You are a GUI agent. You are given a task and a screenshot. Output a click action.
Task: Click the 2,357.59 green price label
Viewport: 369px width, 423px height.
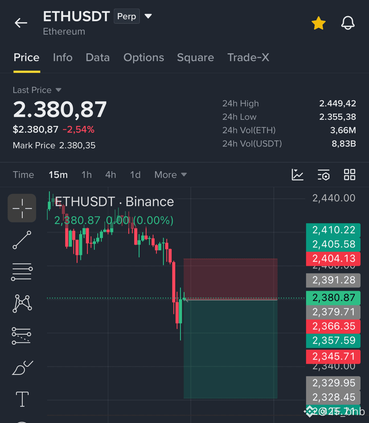pyautogui.click(x=333, y=341)
